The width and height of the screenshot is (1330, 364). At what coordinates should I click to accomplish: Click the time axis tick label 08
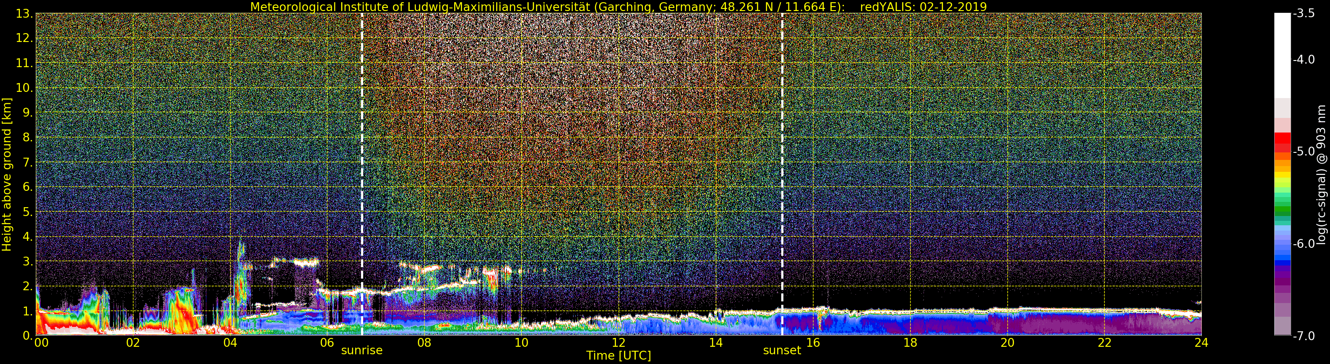(x=424, y=343)
